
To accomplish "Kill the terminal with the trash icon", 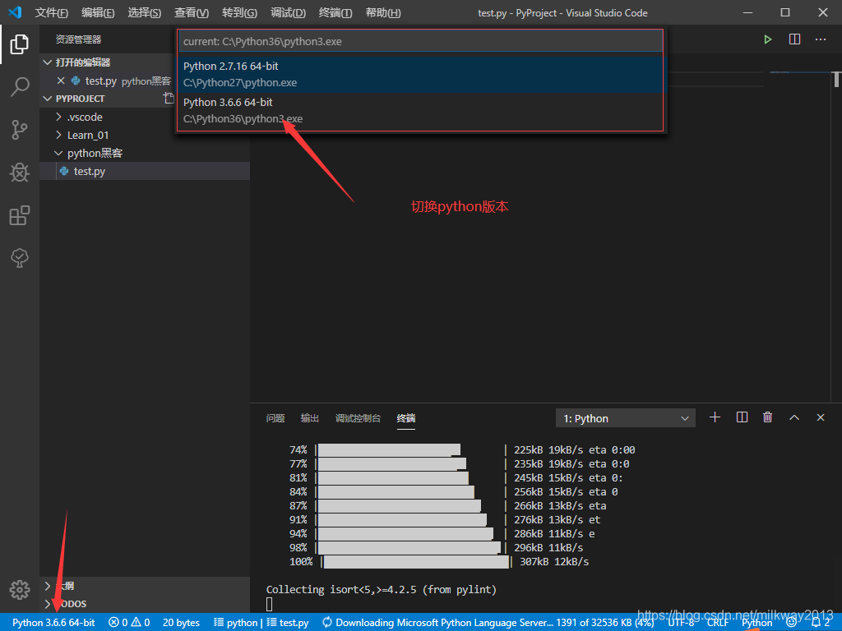I will tap(767, 417).
